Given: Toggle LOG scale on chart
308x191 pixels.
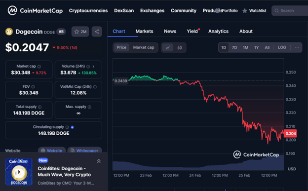Looking at the screenshot, I should click(x=282, y=47).
